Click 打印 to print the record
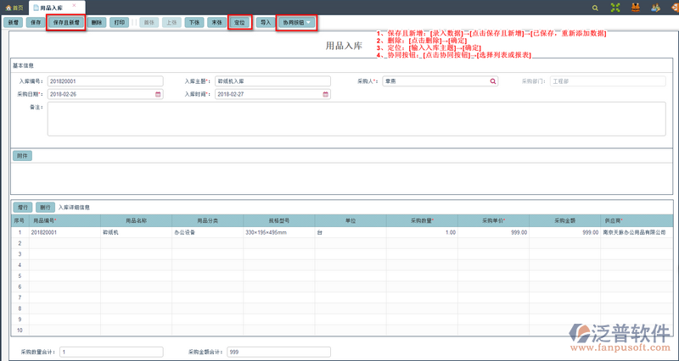The width and height of the screenshot is (679, 361). tap(120, 22)
